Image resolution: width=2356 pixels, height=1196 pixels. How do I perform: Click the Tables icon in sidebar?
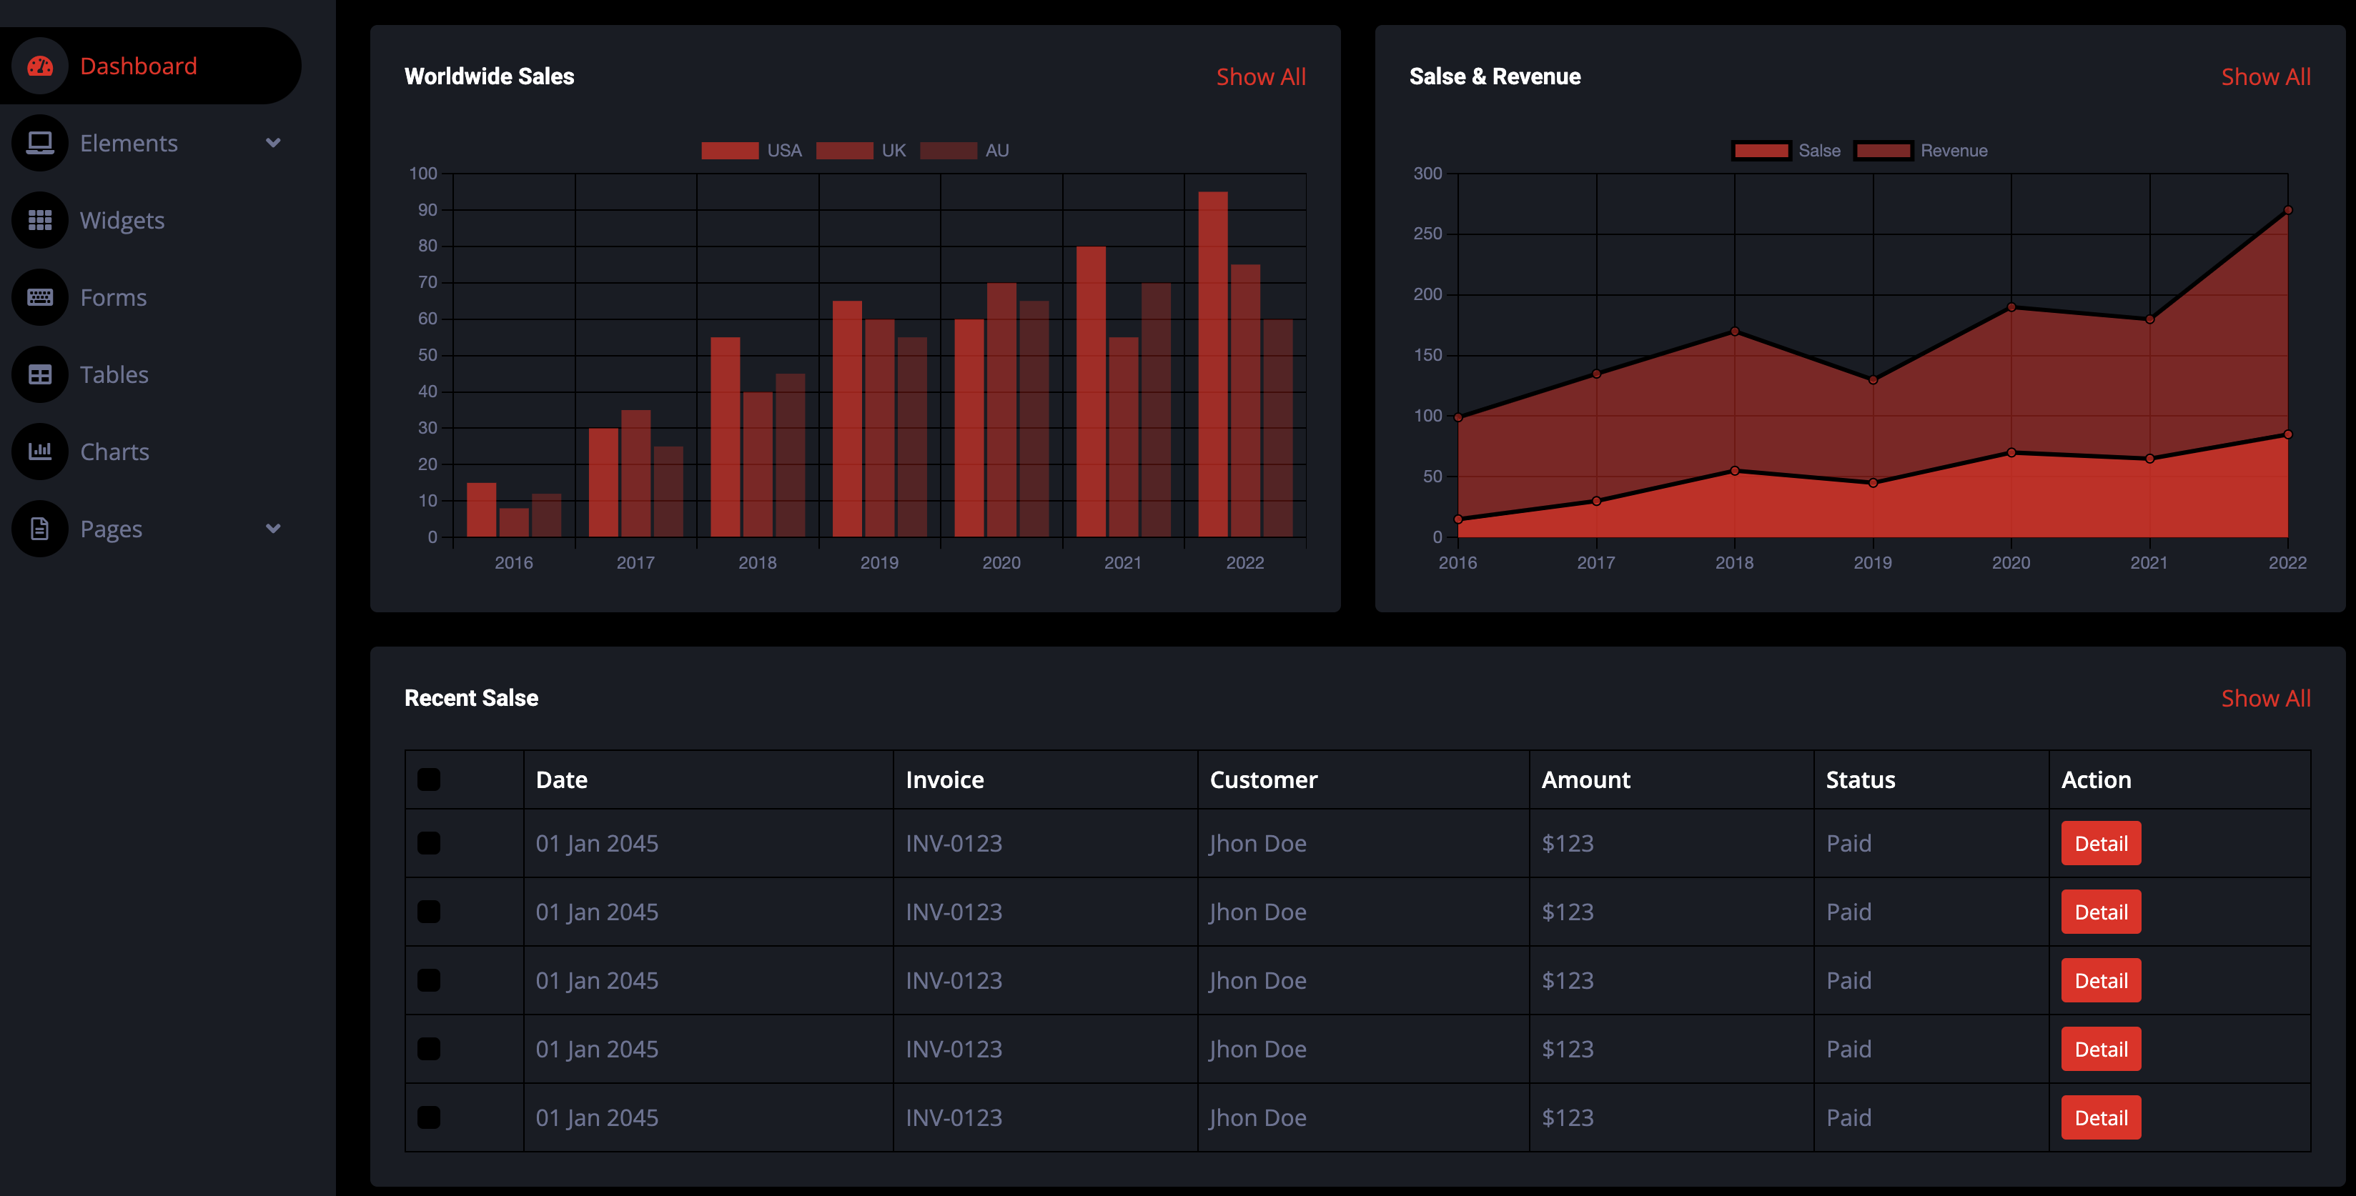(x=40, y=374)
